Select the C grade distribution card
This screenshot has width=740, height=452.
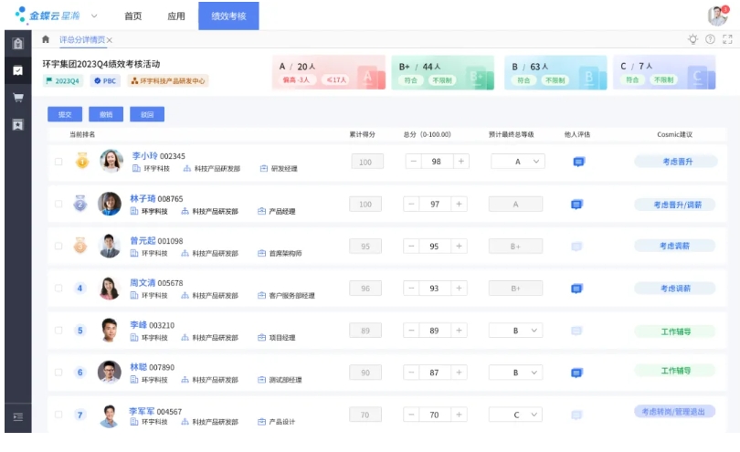[664, 73]
